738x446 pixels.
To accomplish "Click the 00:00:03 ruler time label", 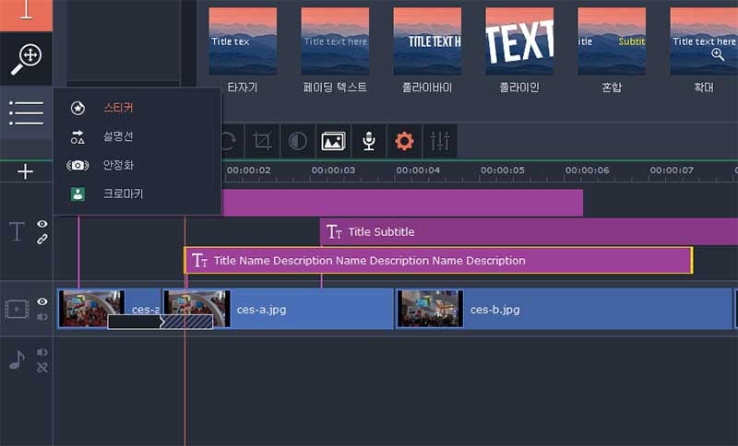I will tap(333, 170).
